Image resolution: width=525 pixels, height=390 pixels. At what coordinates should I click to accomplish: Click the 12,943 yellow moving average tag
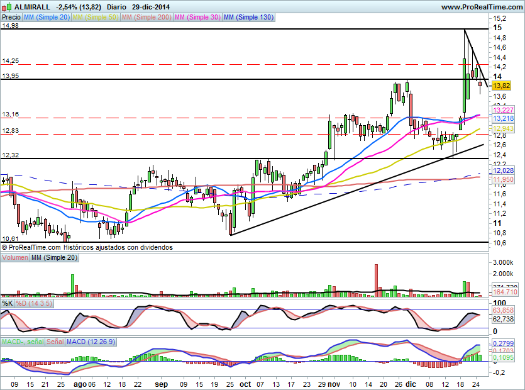504,128
